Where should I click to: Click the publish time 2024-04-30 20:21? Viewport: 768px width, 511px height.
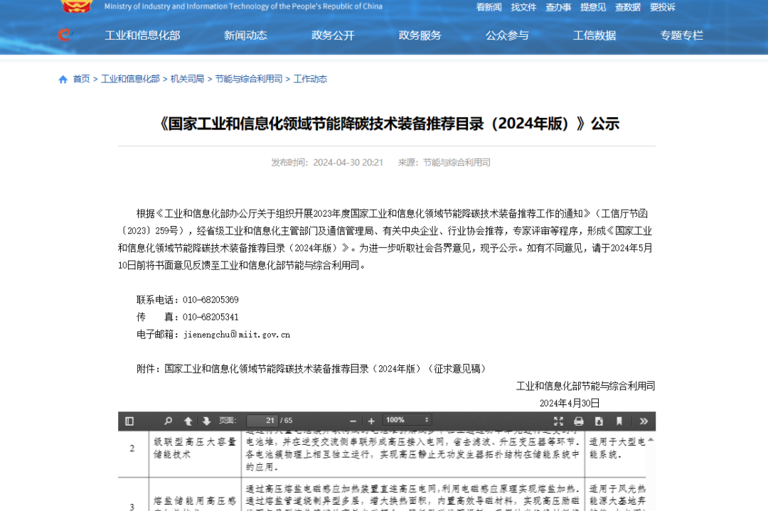click(348, 163)
